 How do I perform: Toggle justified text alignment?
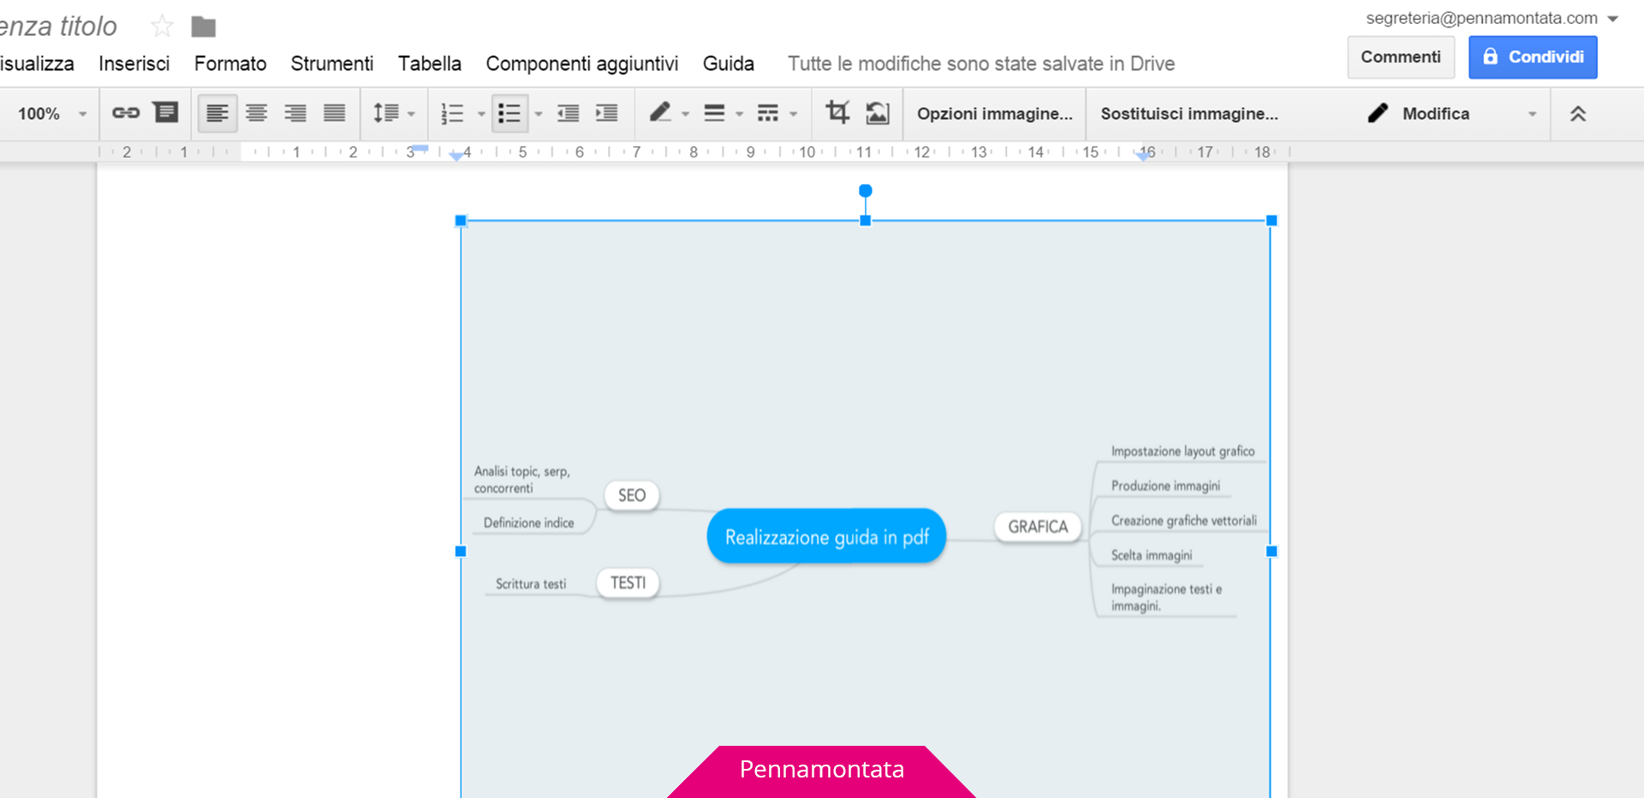[x=334, y=113]
